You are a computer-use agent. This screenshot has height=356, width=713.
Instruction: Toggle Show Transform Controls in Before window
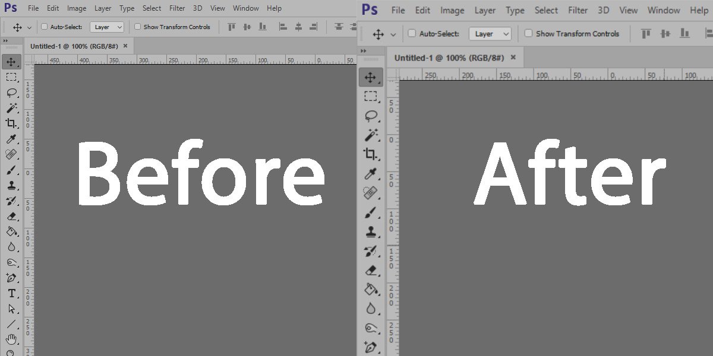(138, 27)
